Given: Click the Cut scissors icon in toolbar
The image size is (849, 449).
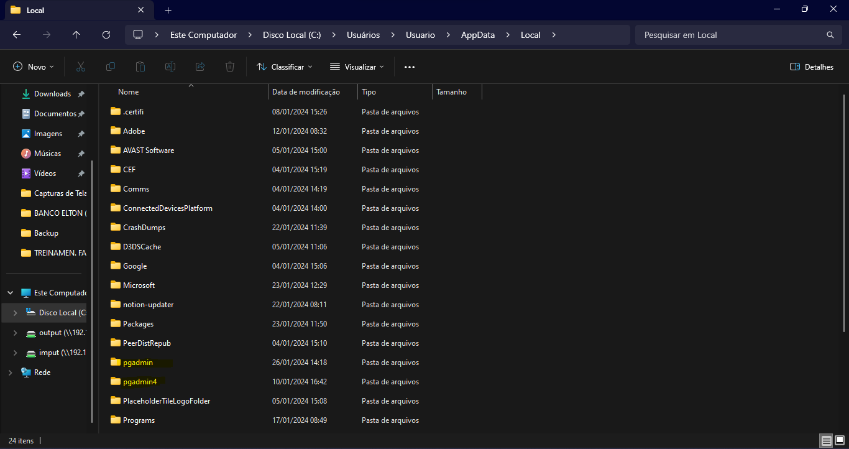Looking at the screenshot, I should click(81, 67).
